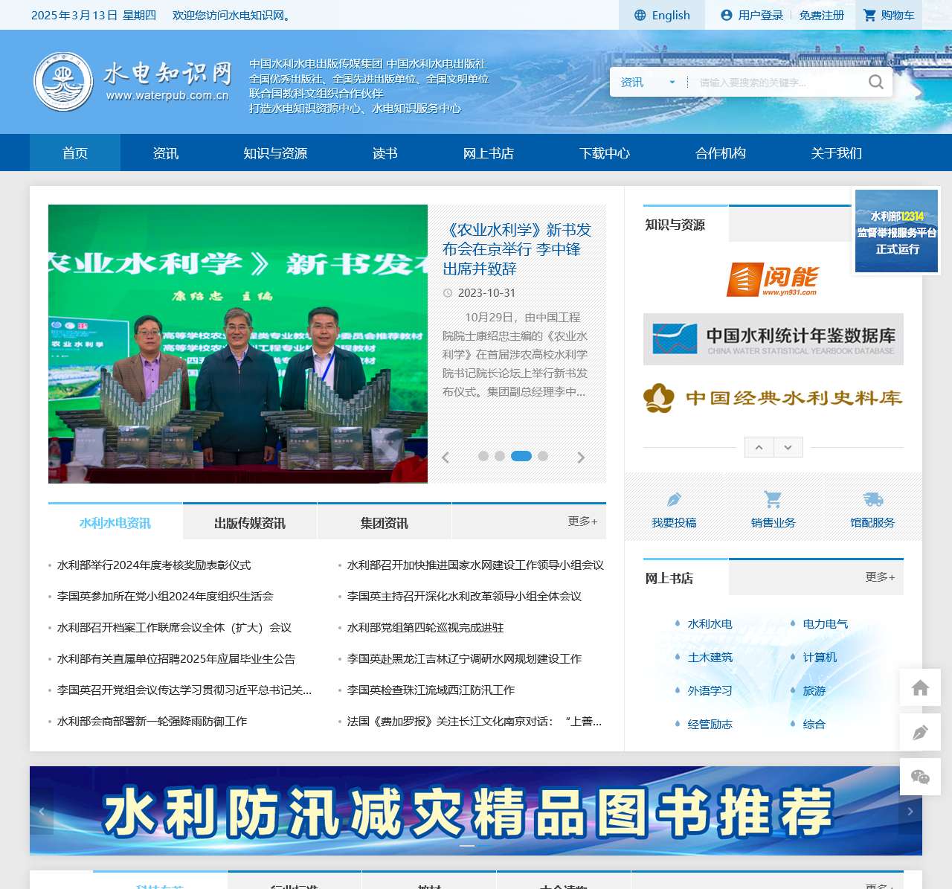
Task: Click the English language link
Action: point(671,15)
